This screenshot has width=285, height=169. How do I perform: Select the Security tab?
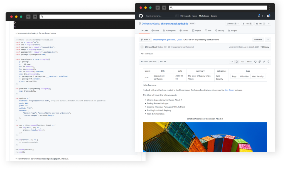(x=220, y=31)
